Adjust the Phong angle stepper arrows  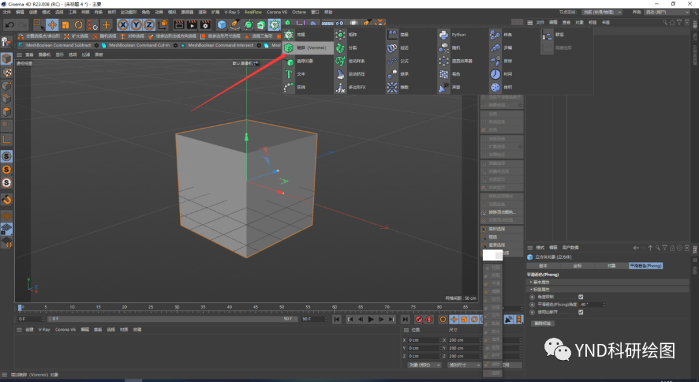(604, 304)
